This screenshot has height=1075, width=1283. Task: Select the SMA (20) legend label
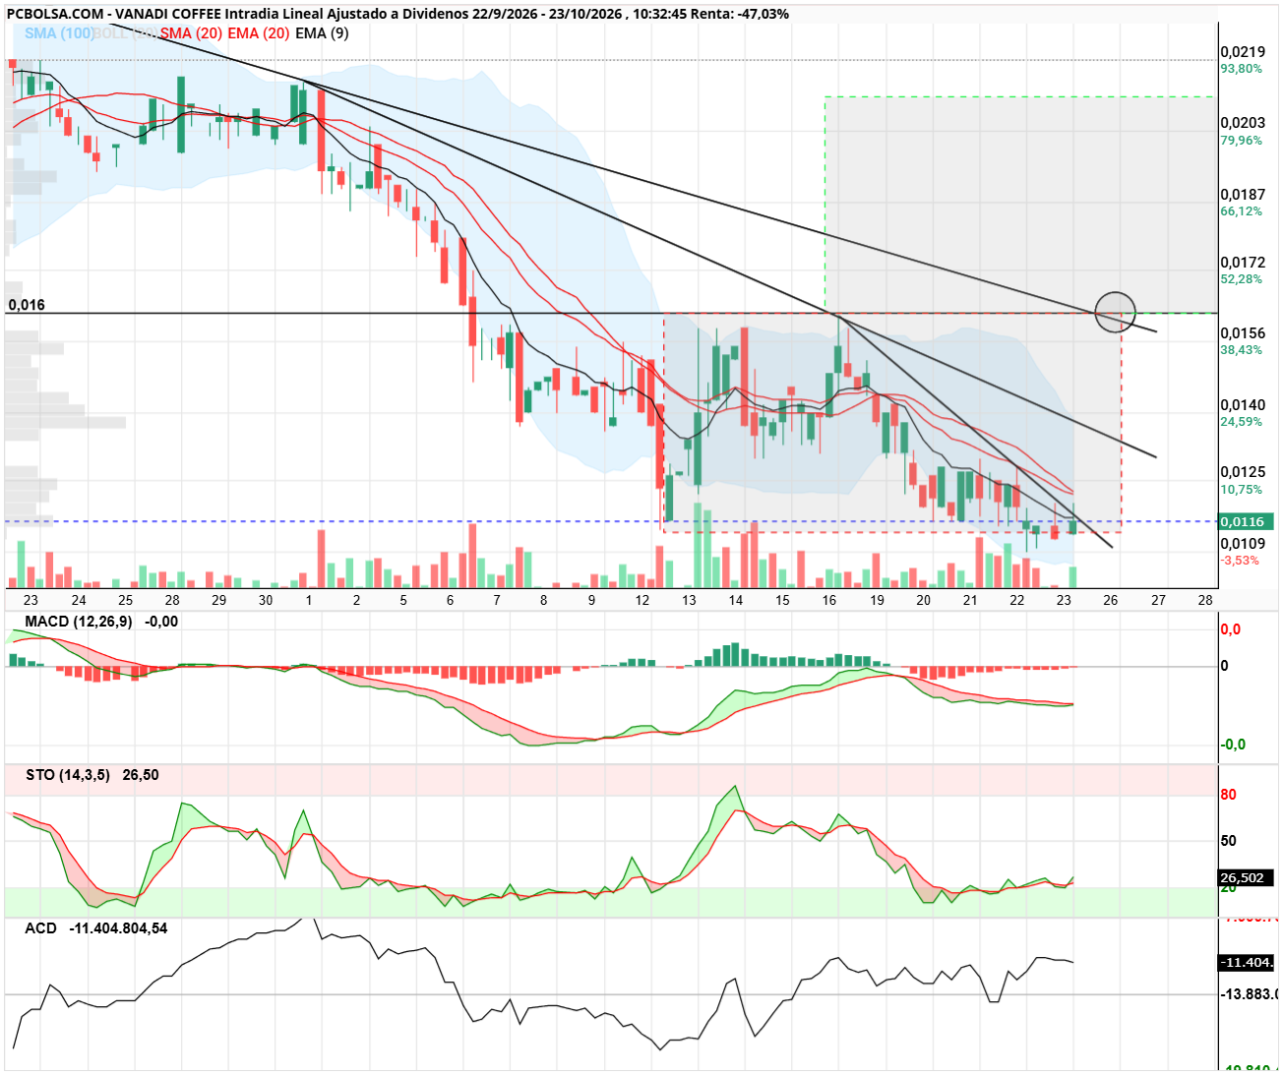point(192,33)
